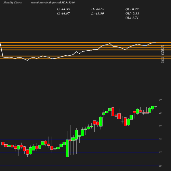
Task: Click the "37" price label on candlestick axis
Action: pyautogui.click(x=160, y=126)
